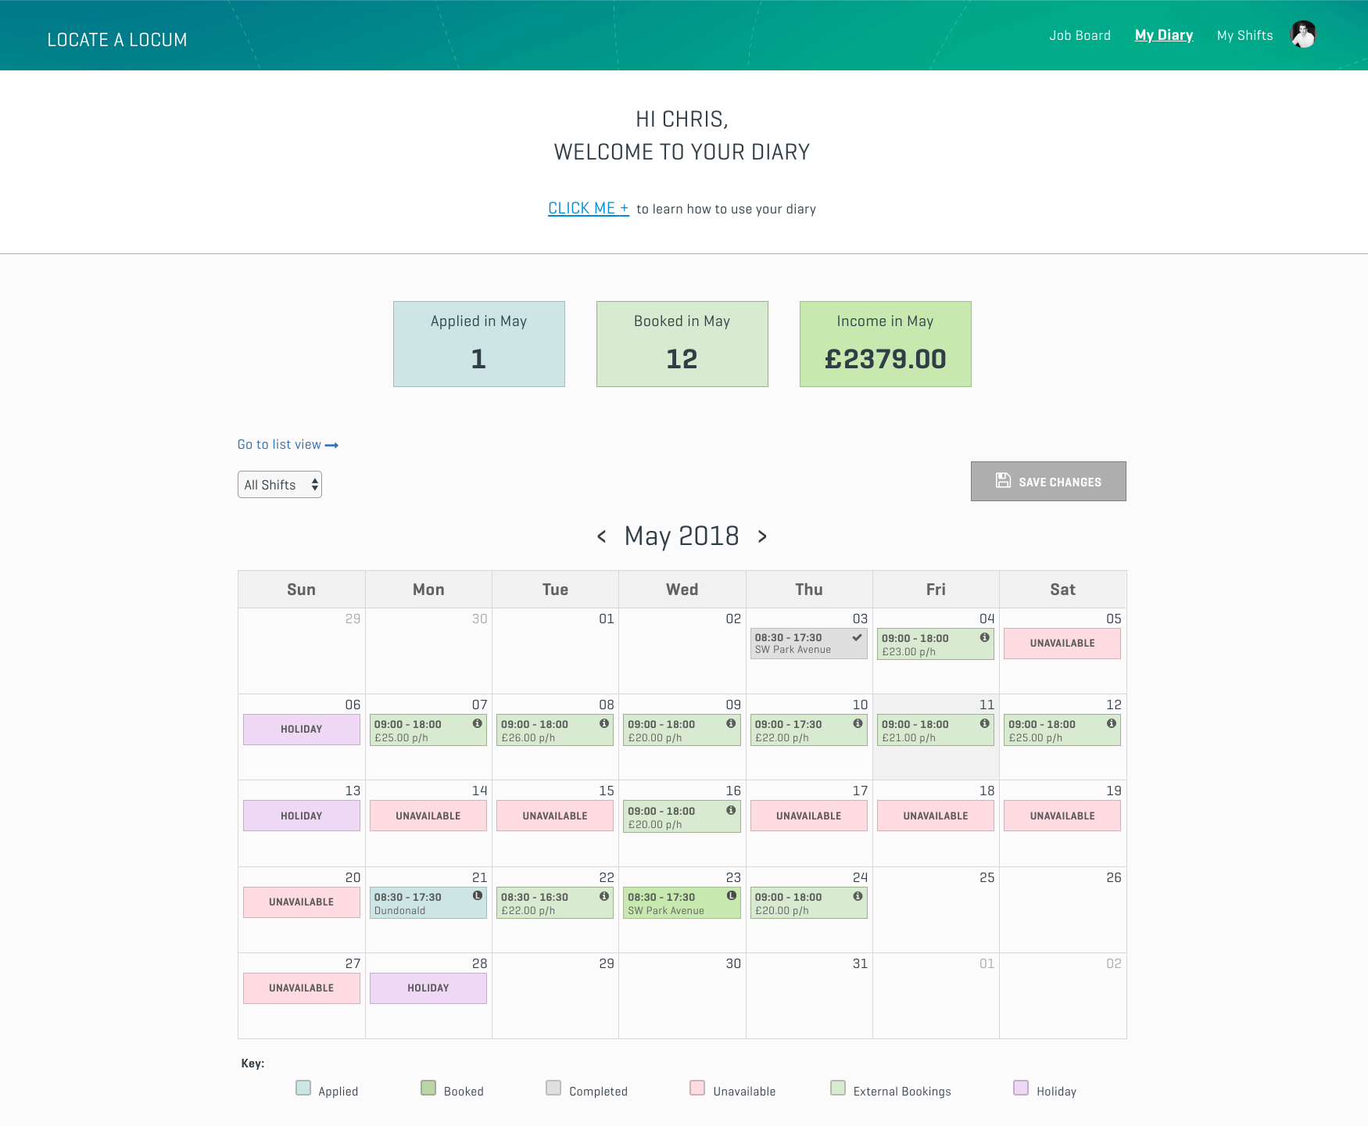Open My Diary in navigation
1368x1126 pixels.
(1163, 35)
